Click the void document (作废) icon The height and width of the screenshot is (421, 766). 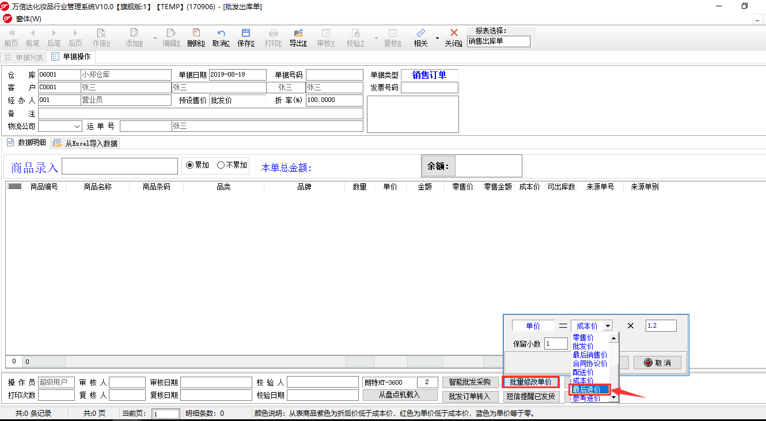coord(101,38)
